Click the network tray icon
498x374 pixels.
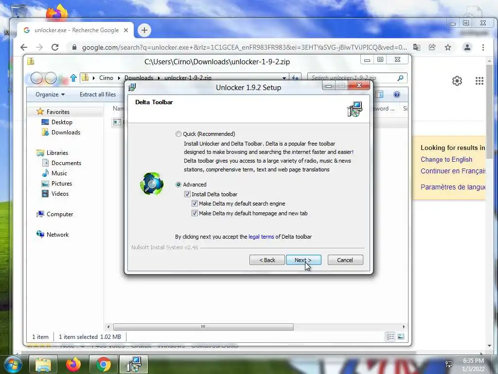[x=449, y=364]
